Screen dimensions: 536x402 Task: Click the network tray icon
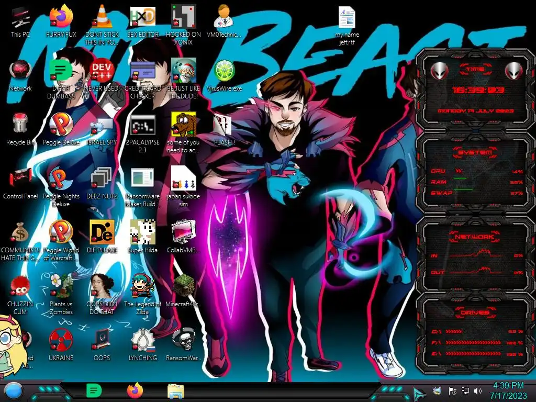465,390
